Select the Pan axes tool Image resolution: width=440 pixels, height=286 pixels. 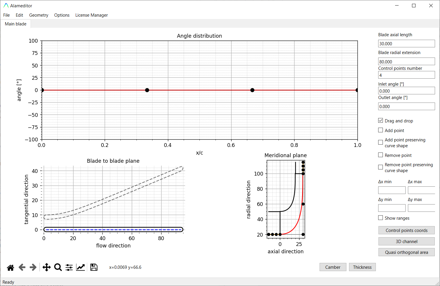47,267
